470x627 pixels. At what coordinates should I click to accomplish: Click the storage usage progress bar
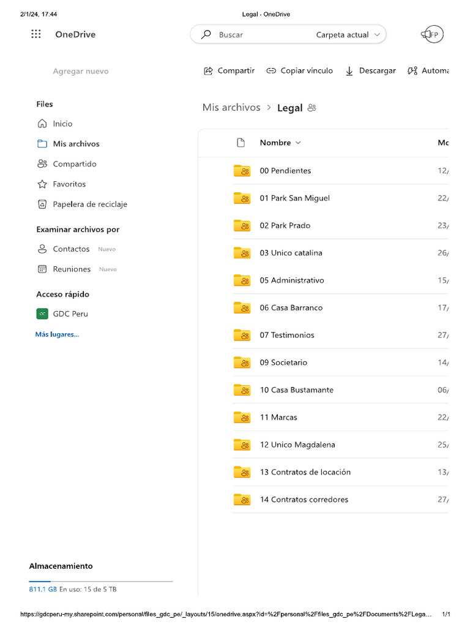[x=101, y=581]
